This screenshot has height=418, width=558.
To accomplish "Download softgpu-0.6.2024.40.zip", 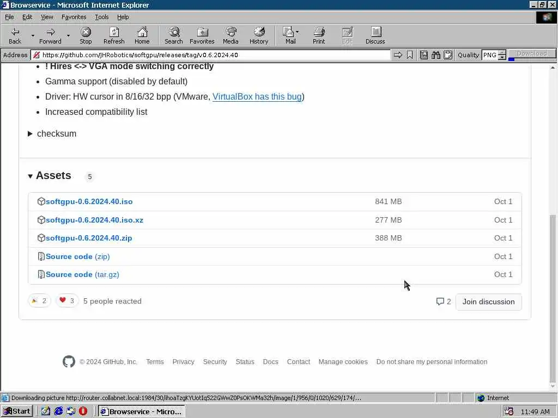I will point(89,238).
